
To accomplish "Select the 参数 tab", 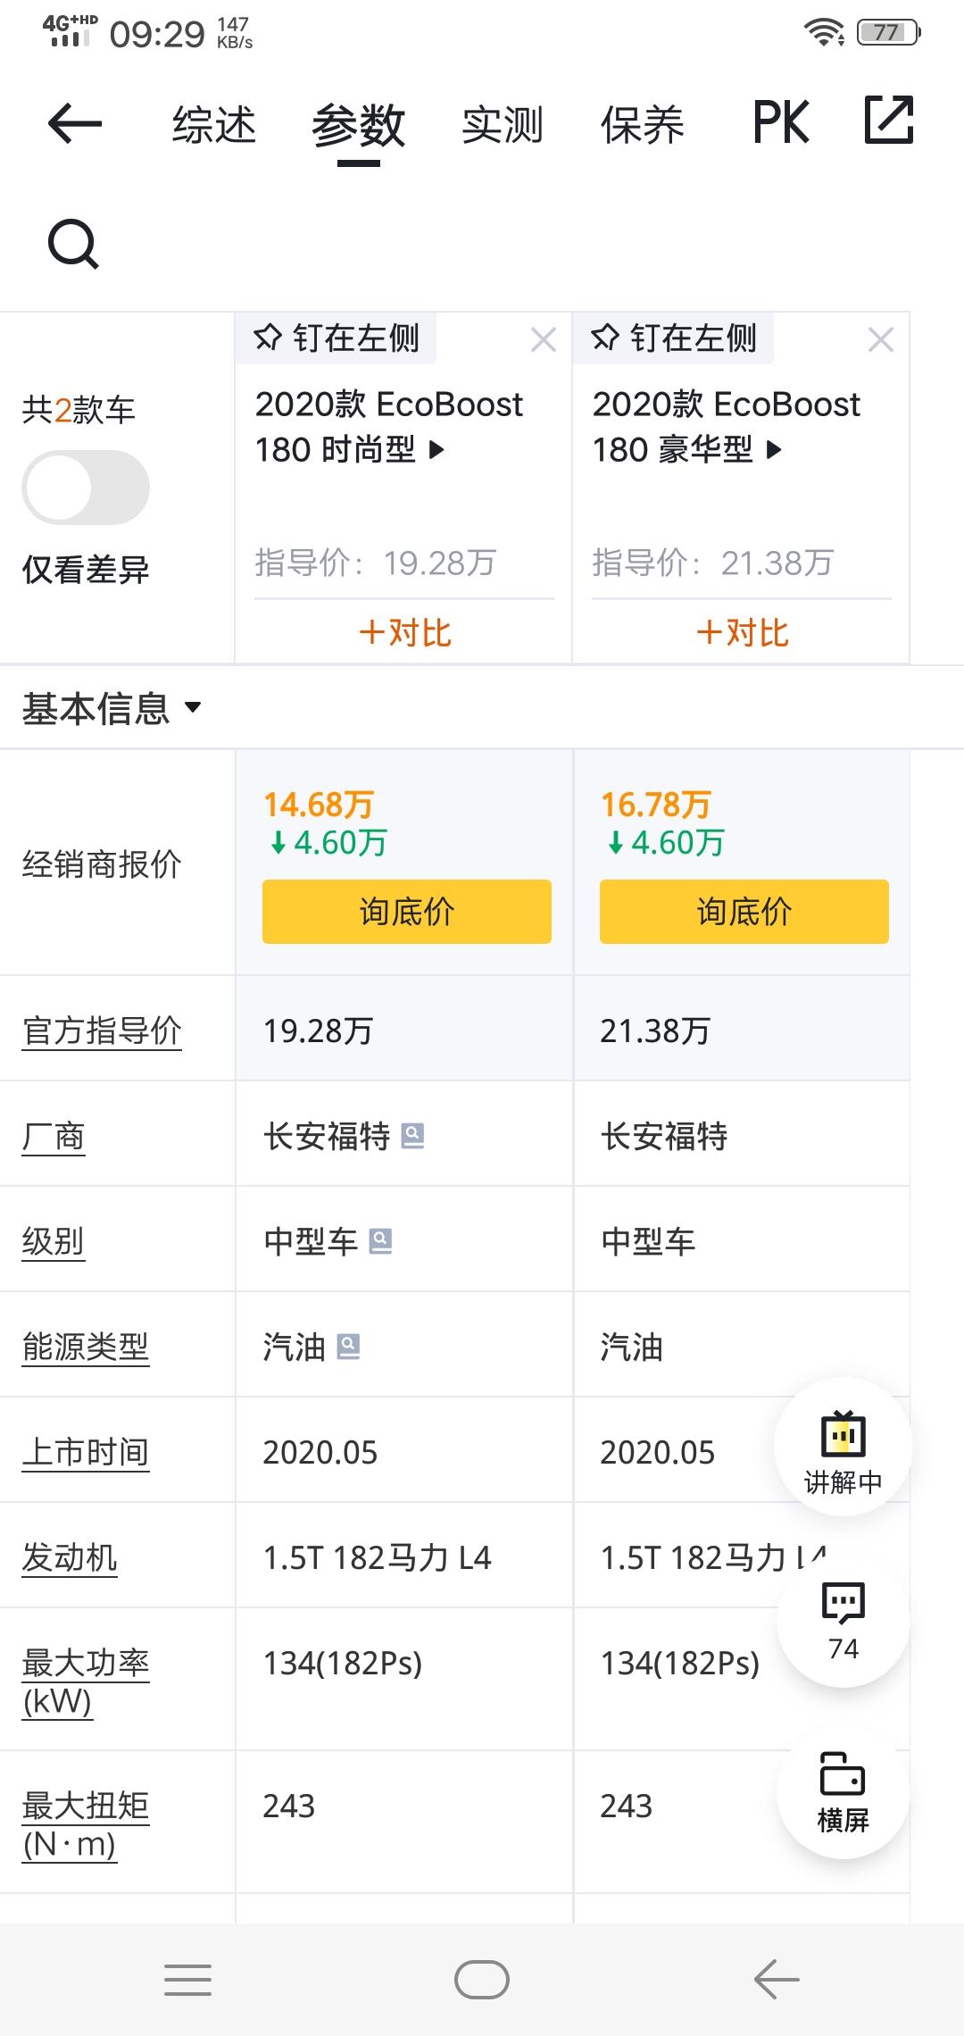I will tap(359, 126).
